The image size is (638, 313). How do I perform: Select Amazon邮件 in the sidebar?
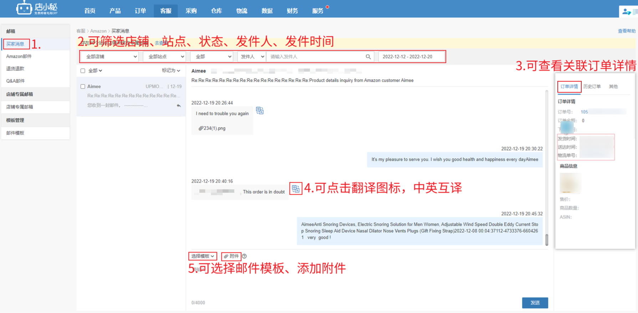coord(19,56)
